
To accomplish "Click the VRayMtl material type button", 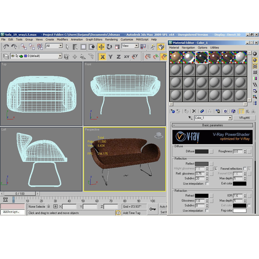I will pos(244,118).
